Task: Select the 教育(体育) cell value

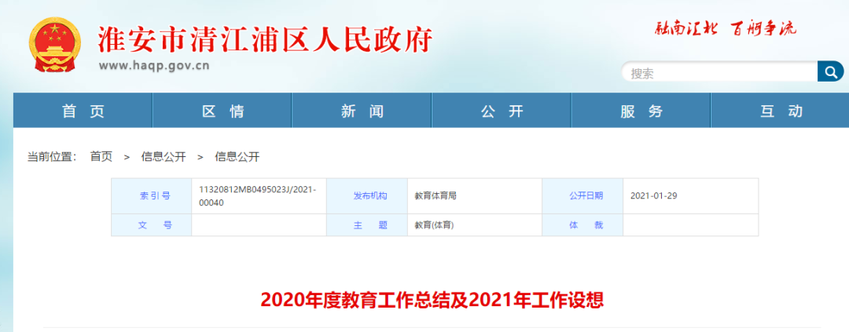Action: click(434, 225)
